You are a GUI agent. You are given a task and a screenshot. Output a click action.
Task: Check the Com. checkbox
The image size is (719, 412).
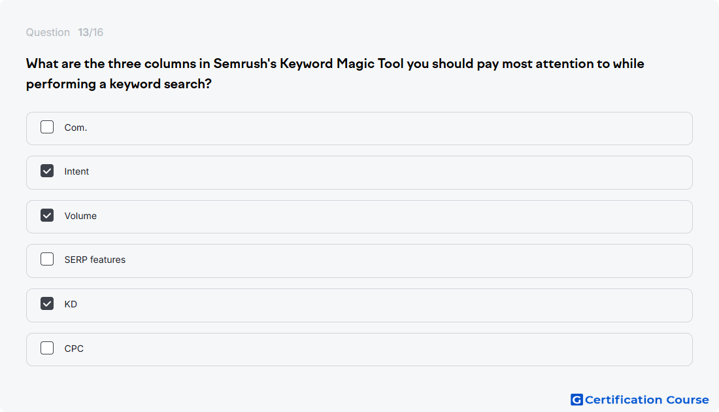[x=47, y=127]
